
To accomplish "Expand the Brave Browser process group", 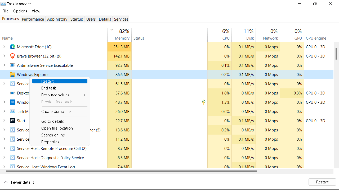I will pyautogui.click(x=4, y=56).
